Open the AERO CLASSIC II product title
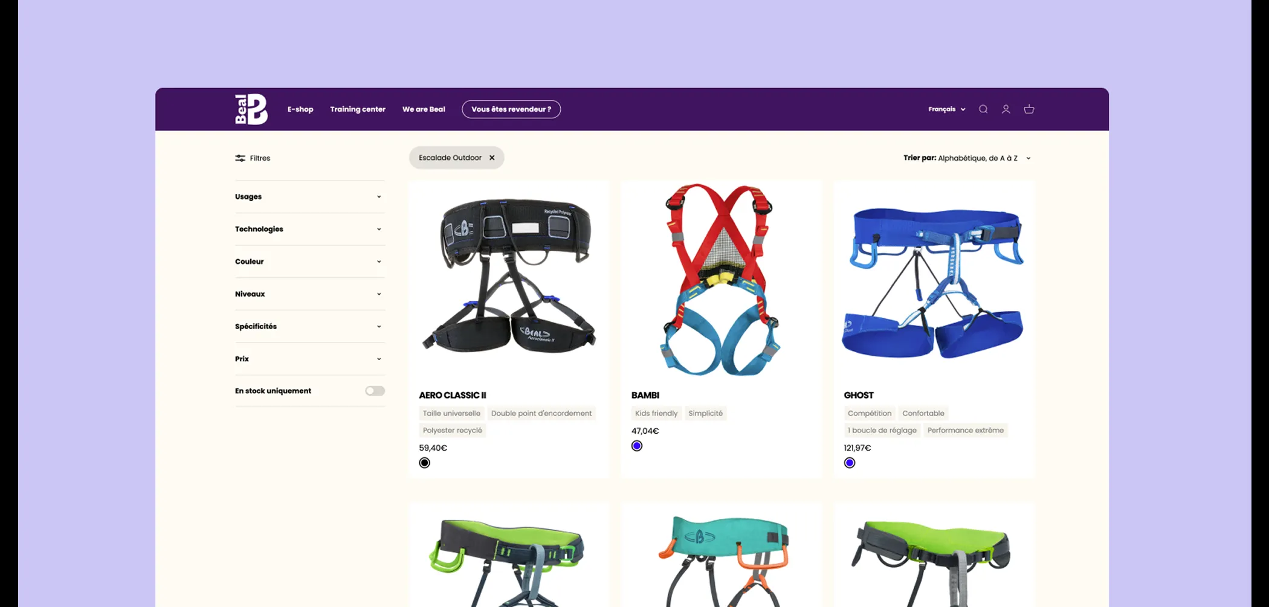Viewport: 1269px width, 607px height. coord(453,395)
